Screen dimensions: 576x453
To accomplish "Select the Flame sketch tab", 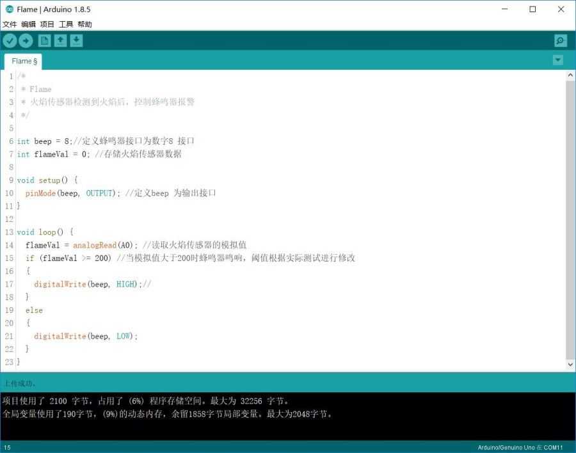I will [24, 61].
